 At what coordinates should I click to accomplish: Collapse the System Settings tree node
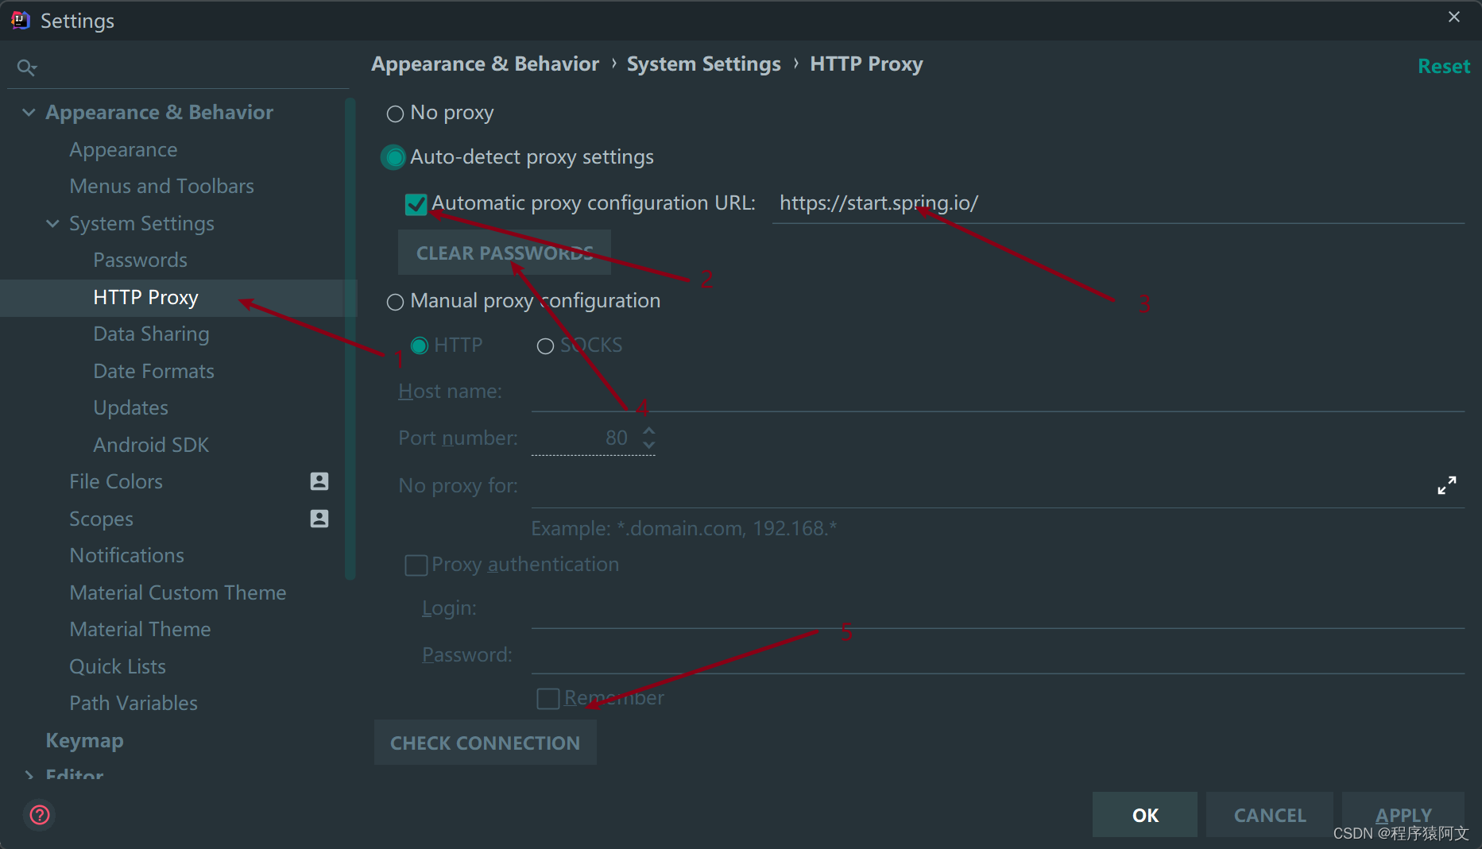click(52, 223)
